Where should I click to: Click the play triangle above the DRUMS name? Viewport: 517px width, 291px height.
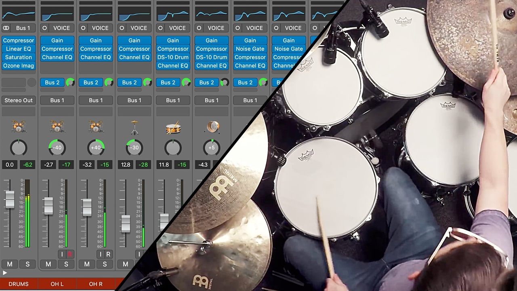4,273
